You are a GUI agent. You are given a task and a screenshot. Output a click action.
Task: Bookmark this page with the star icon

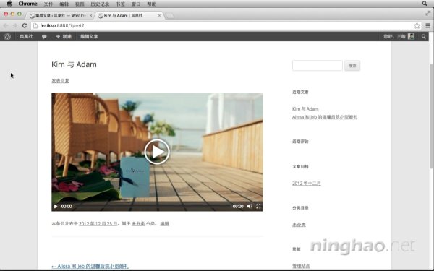417,25
